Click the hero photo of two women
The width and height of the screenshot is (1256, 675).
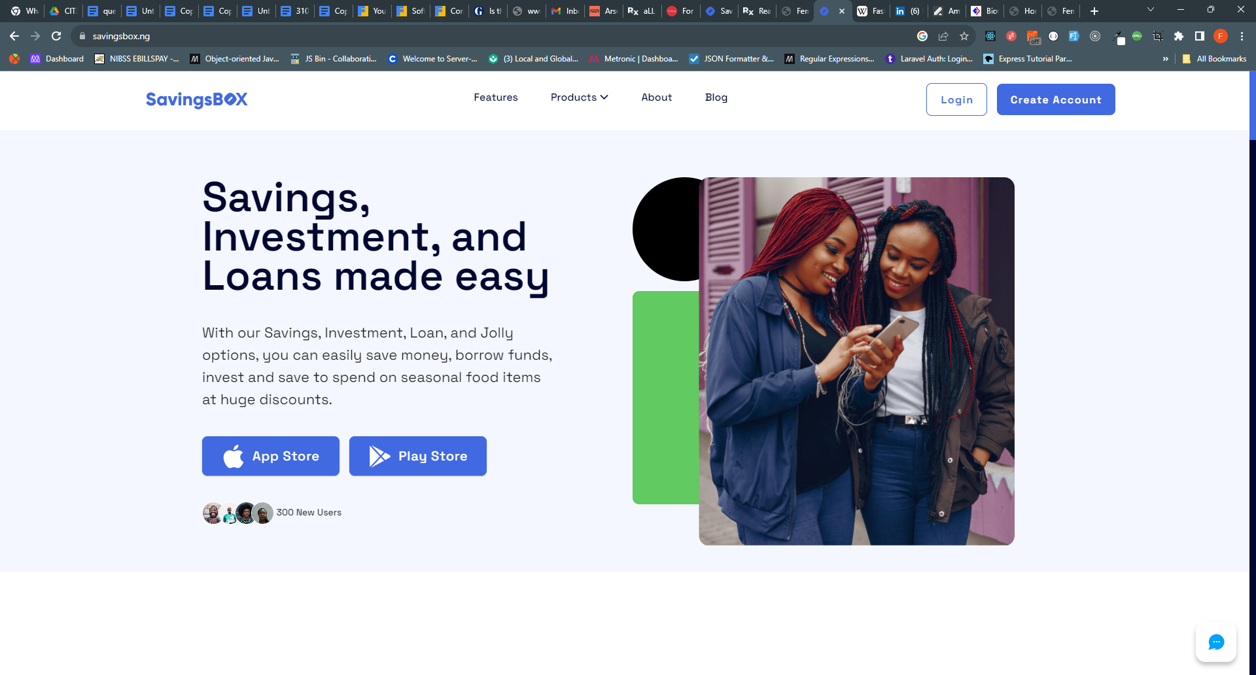(856, 361)
